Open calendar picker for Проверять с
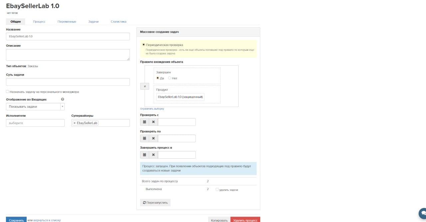Screen dimensions: 426x222 point(144,122)
